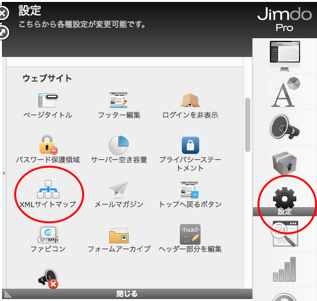Click the 閉じる bar
317x301 pixels.
click(x=127, y=294)
